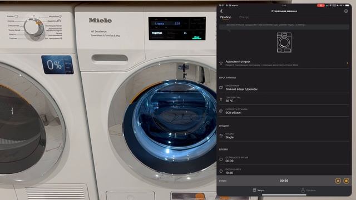Click the remaining time clock icon
Screen dimensions: 356x200
[221, 159]
